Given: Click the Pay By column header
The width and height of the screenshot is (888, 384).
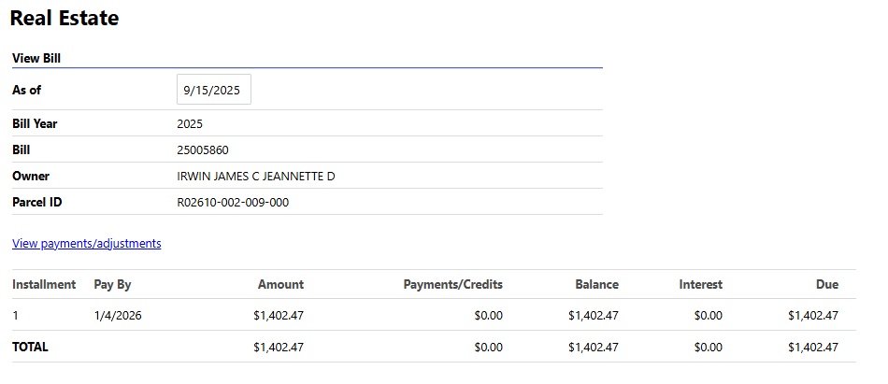Looking at the screenshot, I should point(113,285).
